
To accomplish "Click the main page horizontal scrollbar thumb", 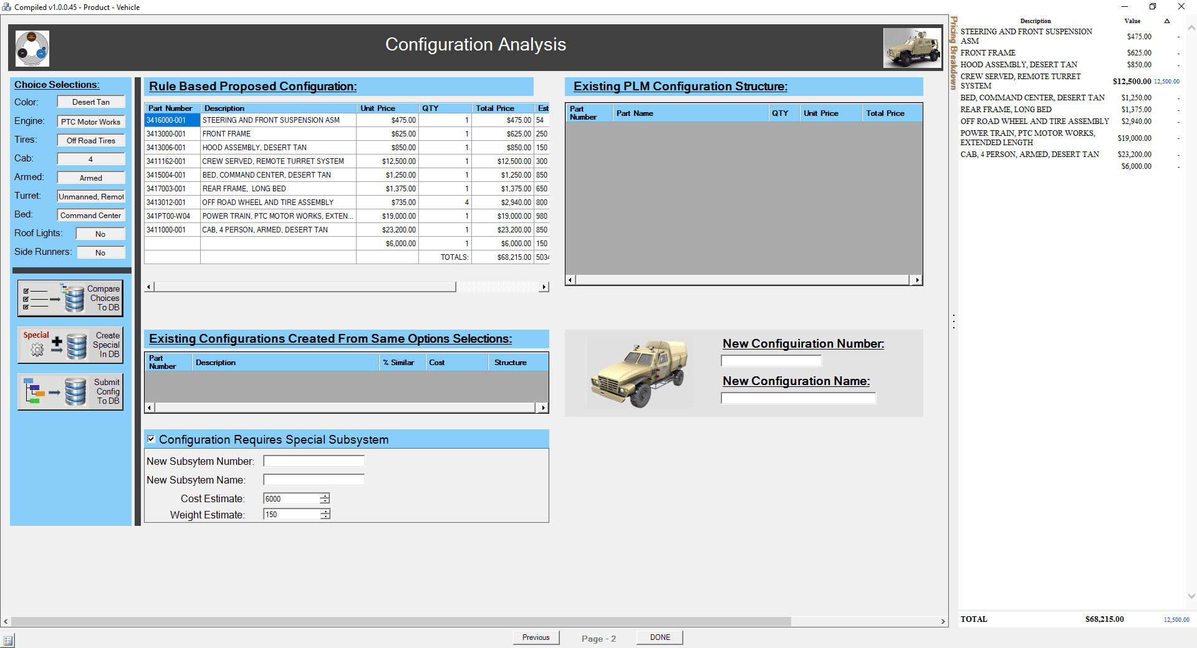I will pyautogui.click(x=401, y=622).
